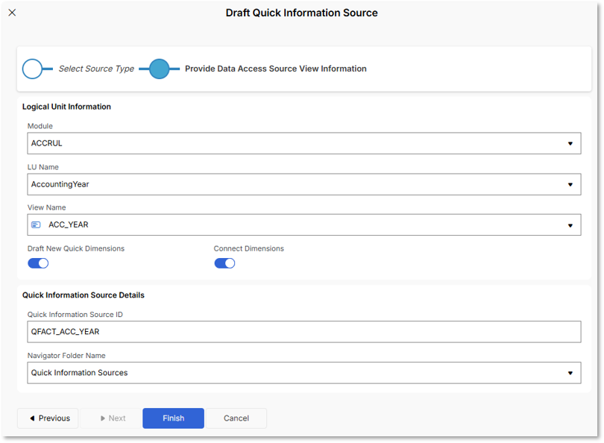Viewport: 604px width, 443px height.
Task: Toggle Draft New Quick Dimensions switch
Action: [38, 263]
